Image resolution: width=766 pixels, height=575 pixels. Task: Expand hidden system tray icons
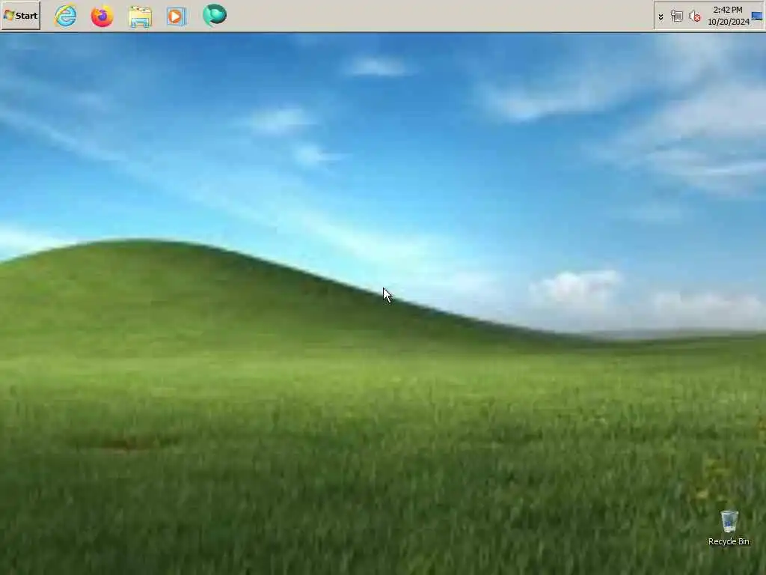[x=661, y=17]
